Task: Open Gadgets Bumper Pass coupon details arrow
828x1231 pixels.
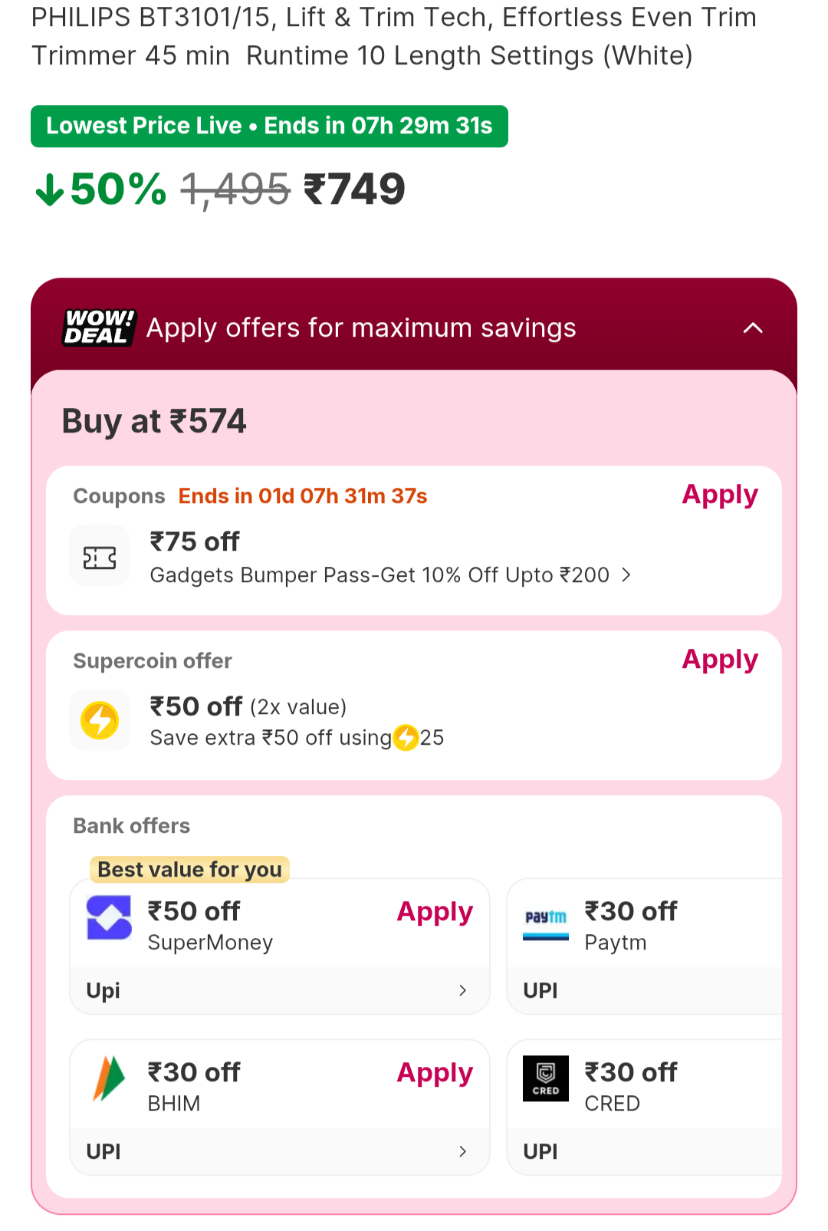Action: [x=626, y=575]
